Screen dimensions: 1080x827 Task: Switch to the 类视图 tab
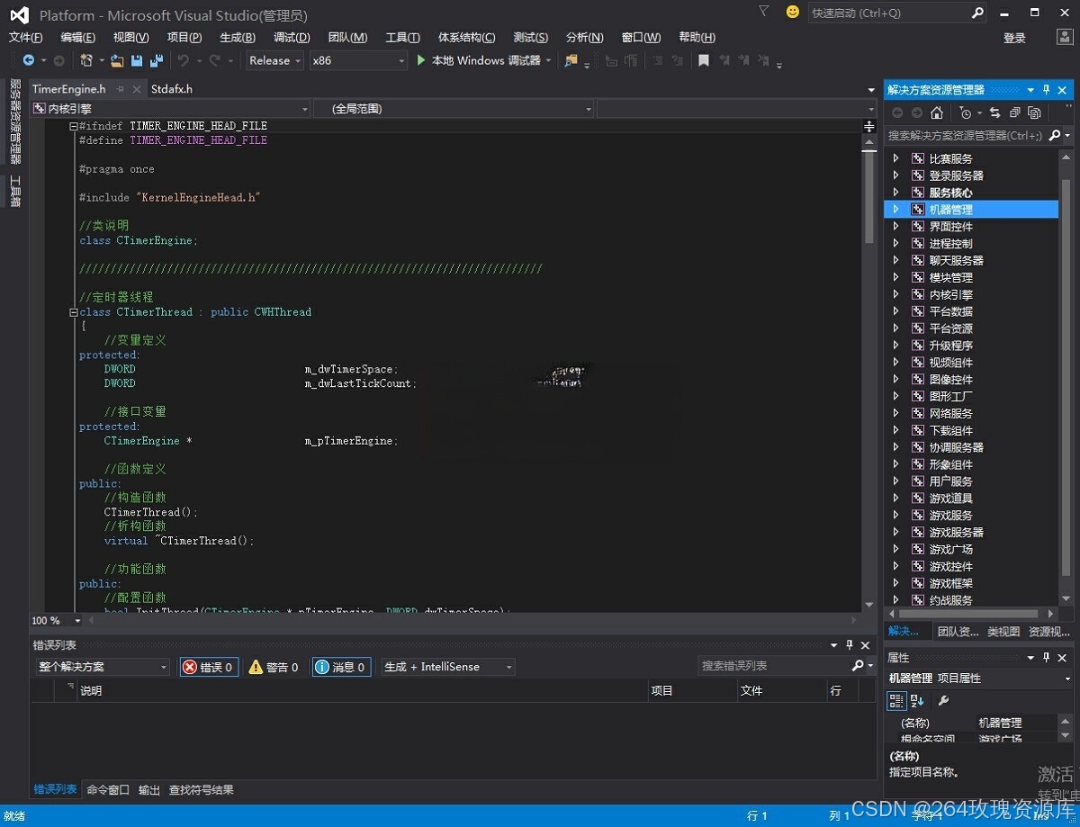click(x=1003, y=632)
